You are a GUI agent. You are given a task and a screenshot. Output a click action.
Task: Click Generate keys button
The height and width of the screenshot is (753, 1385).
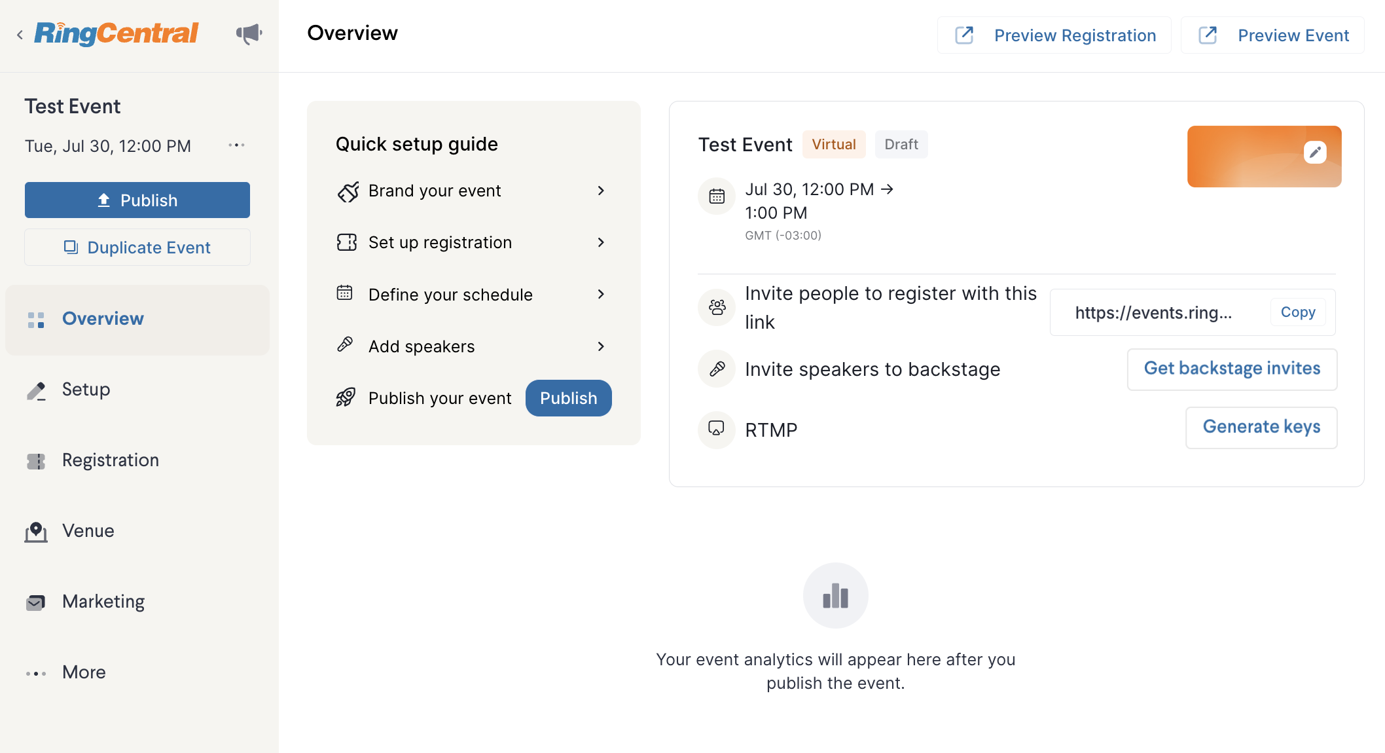pos(1261,427)
